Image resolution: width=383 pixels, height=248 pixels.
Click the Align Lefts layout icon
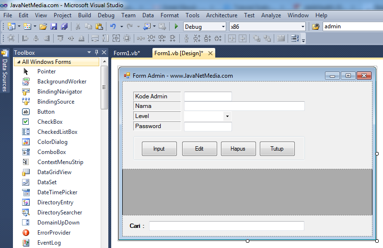point(25,38)
